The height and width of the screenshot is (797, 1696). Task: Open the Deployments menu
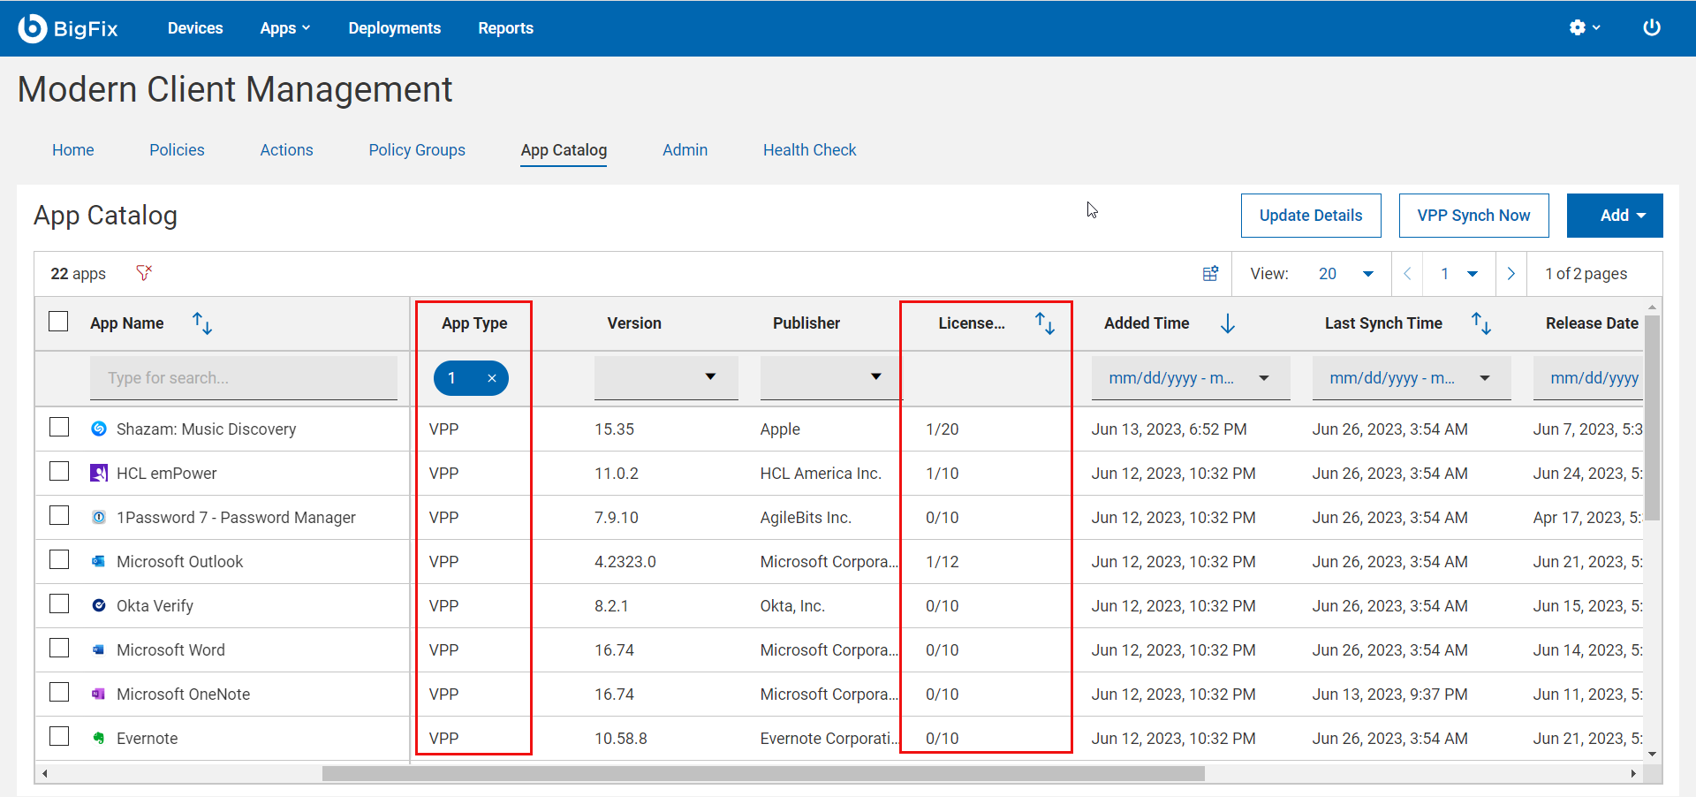(394, 28)
